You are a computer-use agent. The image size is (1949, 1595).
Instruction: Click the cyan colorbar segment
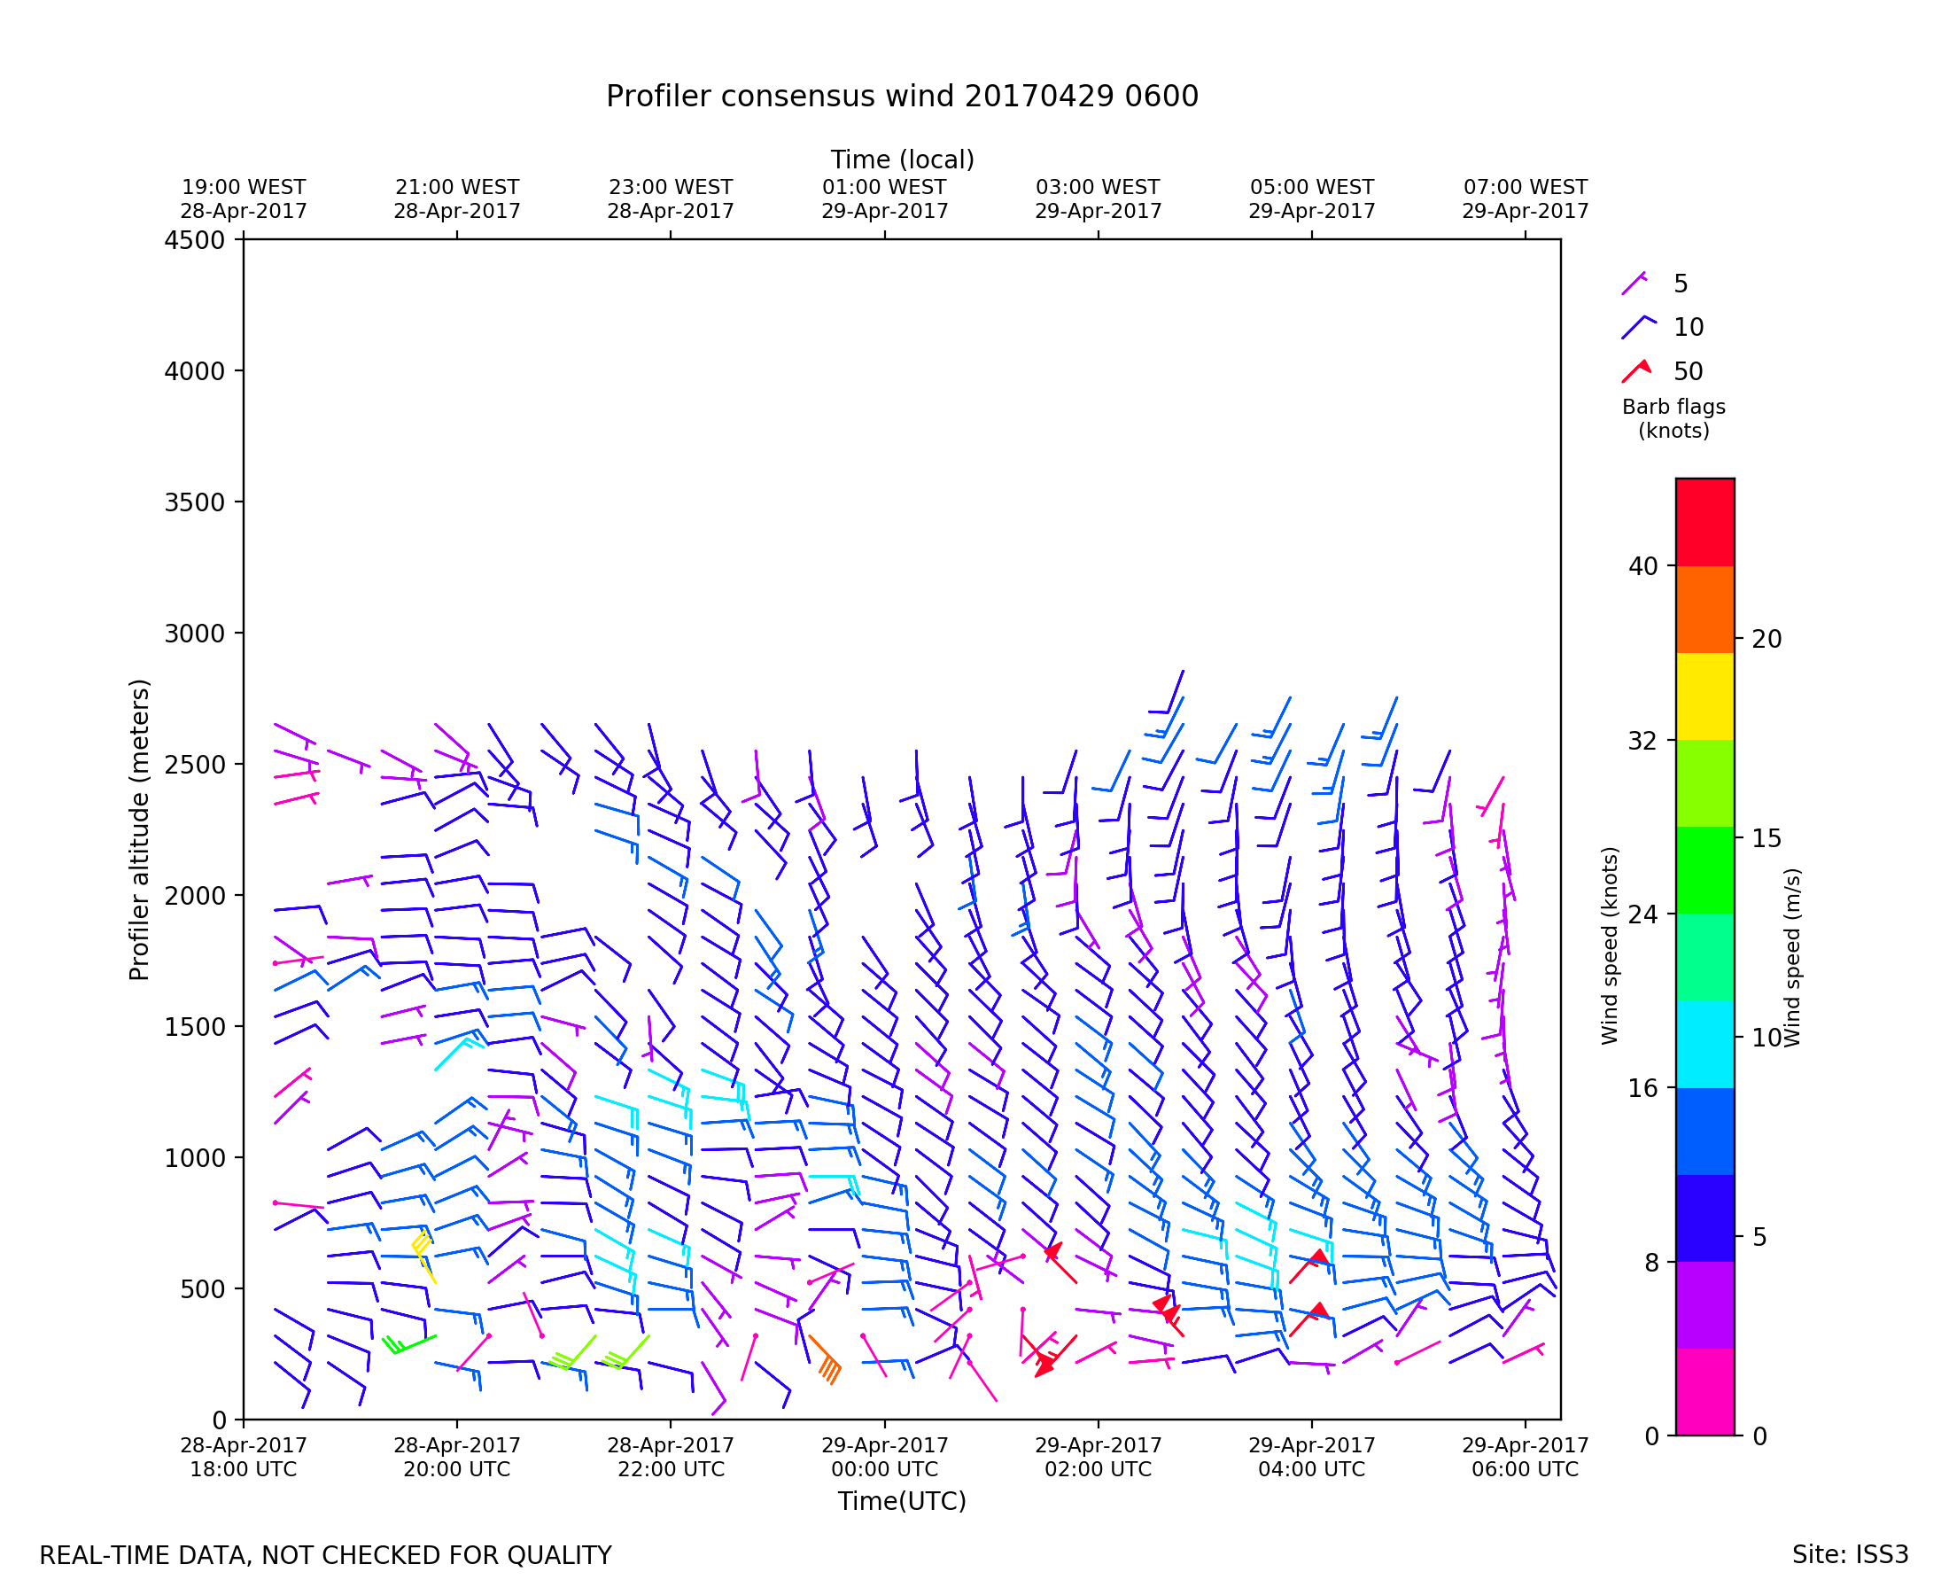(x=1704, y=1045)
